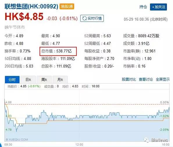Viewport: 173px width, 147px height.
Task: Click the 每股净资产：2.70 value
Action: 99,59
